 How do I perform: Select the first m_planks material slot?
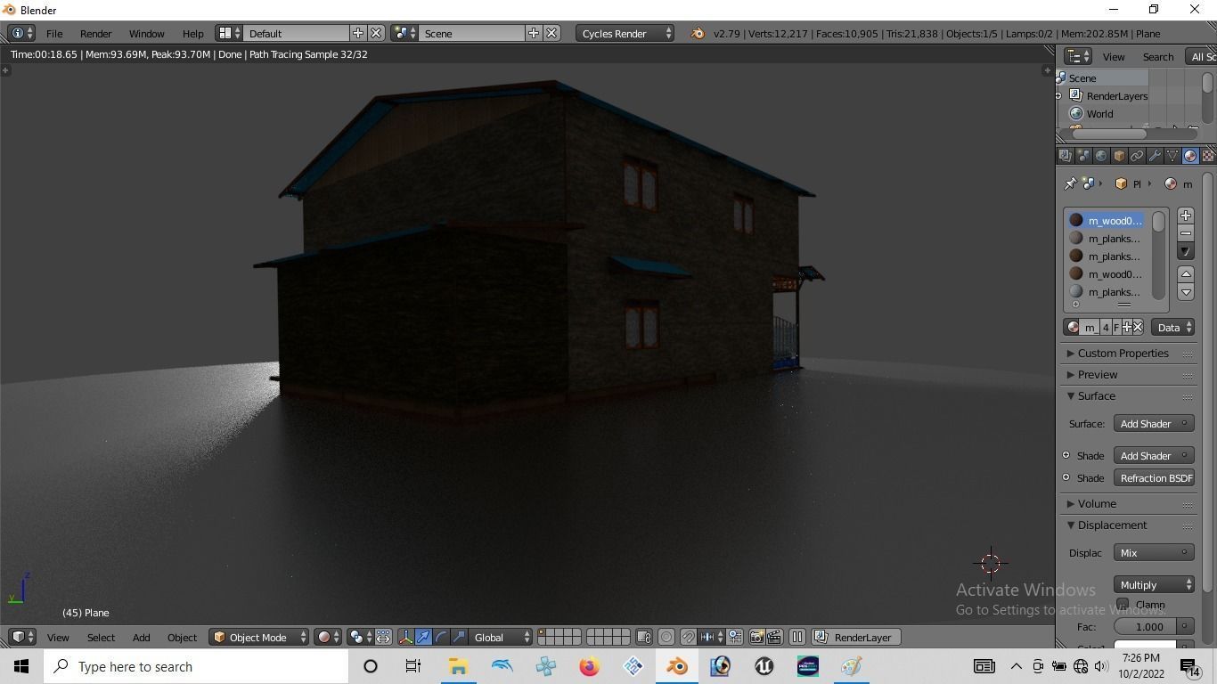pos(1106,239)
